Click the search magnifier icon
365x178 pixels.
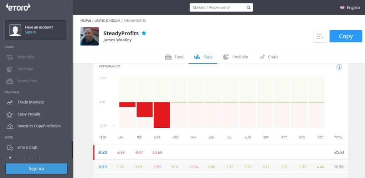(248, 7)
